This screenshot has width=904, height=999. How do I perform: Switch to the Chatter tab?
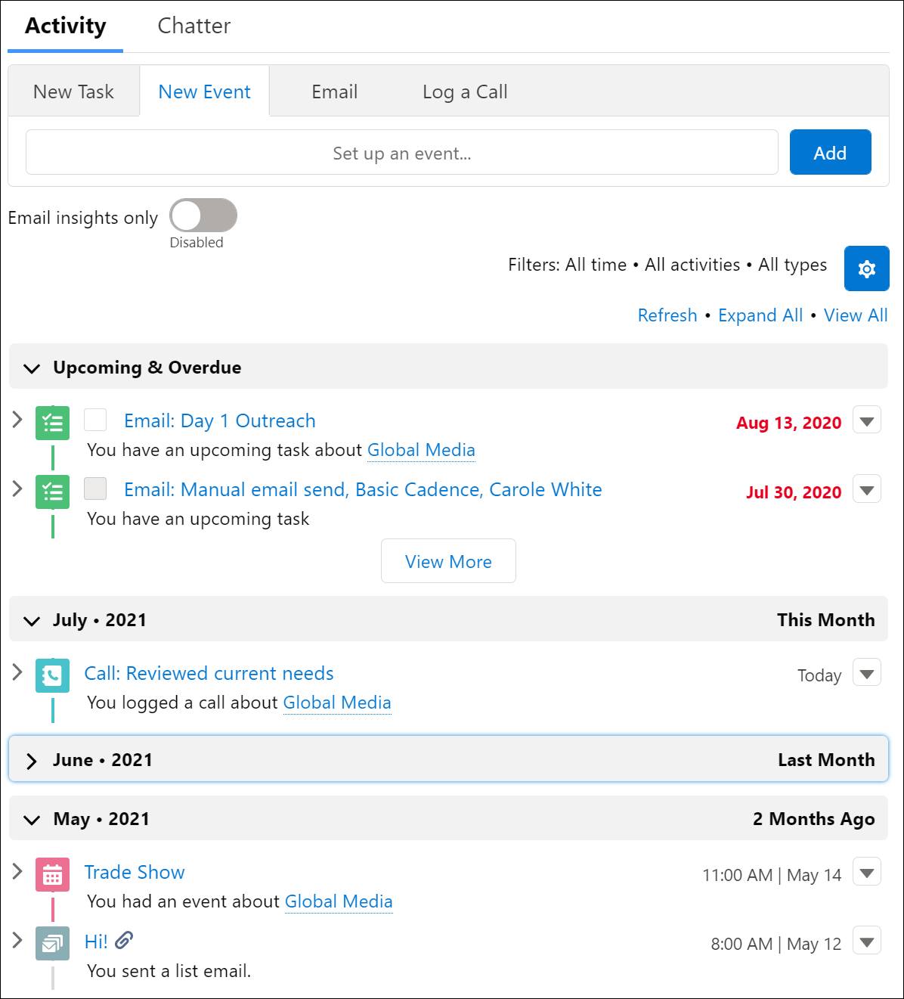pos(193,26)
